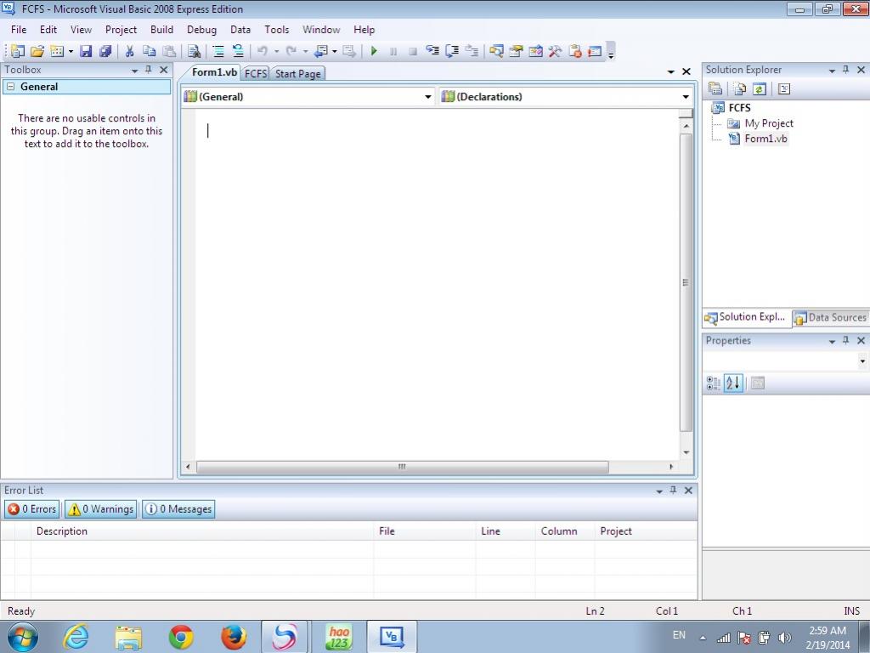Open Toolbox using the hammer-wrench icon
Image resolution: width=870 pixels, height=653 pixels.
(x=555, y=51)
